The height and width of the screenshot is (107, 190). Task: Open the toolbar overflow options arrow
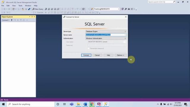click(136, 10)
